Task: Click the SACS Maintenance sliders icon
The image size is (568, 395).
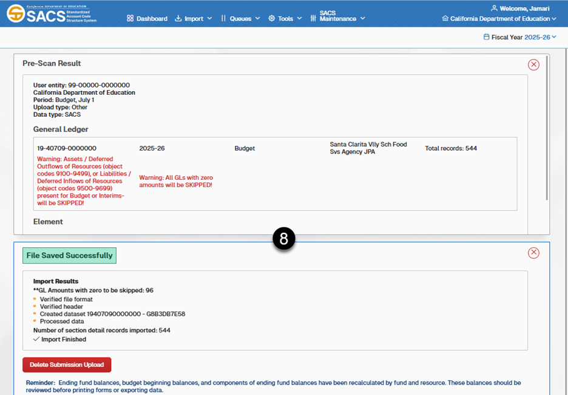Action: pos(313,18)
